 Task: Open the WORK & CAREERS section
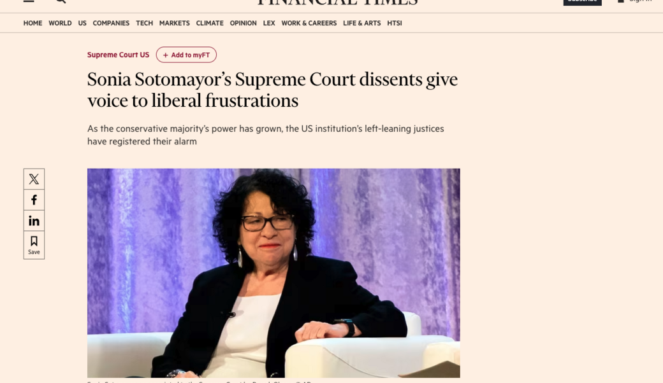[x=309, y=23]
